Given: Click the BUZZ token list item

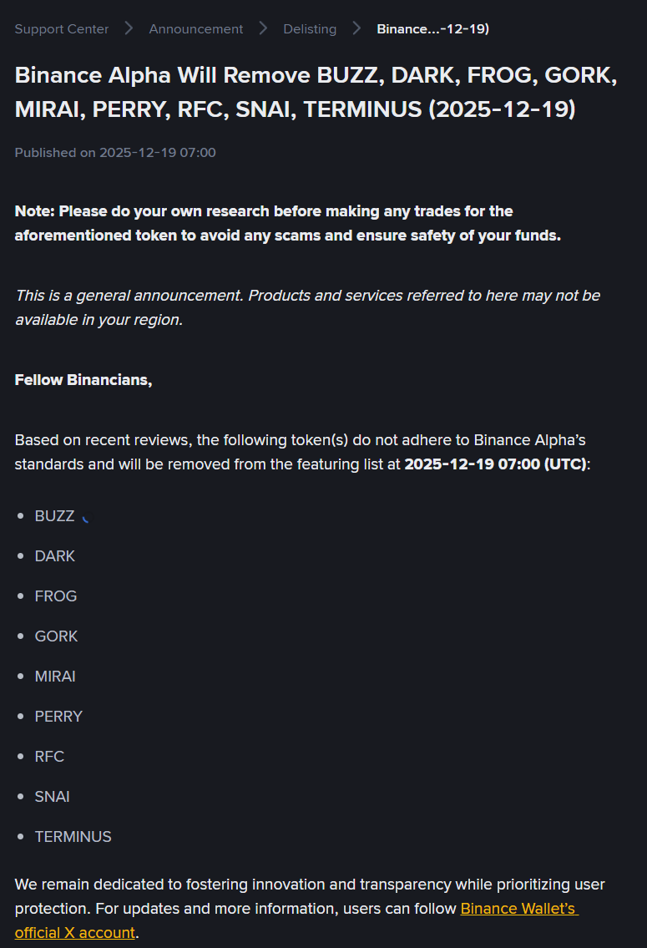Looking at the screenshot, I should tap(54, 516).
